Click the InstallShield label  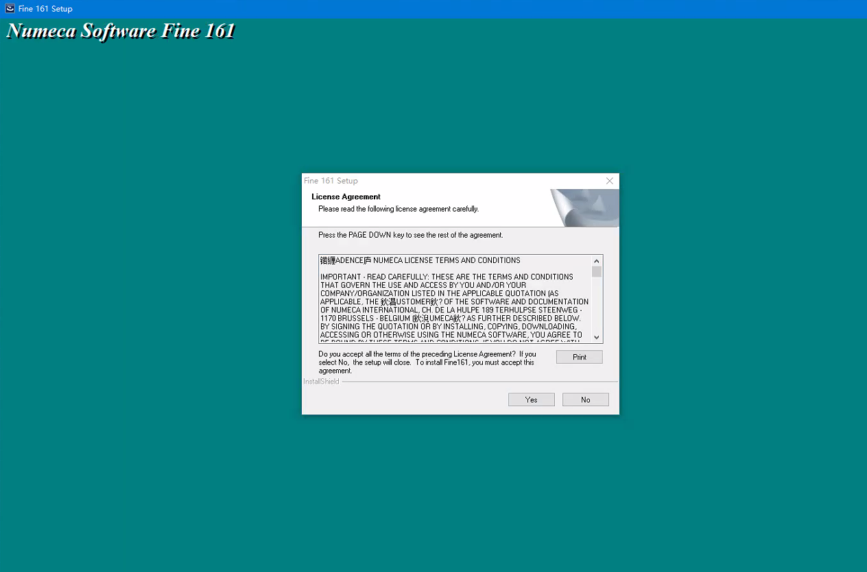321,382
